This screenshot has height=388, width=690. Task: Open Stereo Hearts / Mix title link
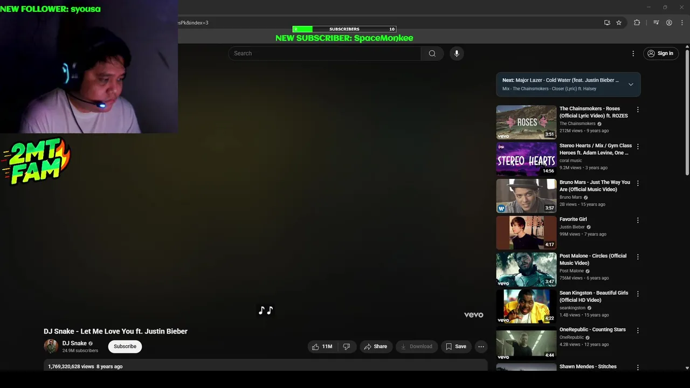(x=596, y=149)
